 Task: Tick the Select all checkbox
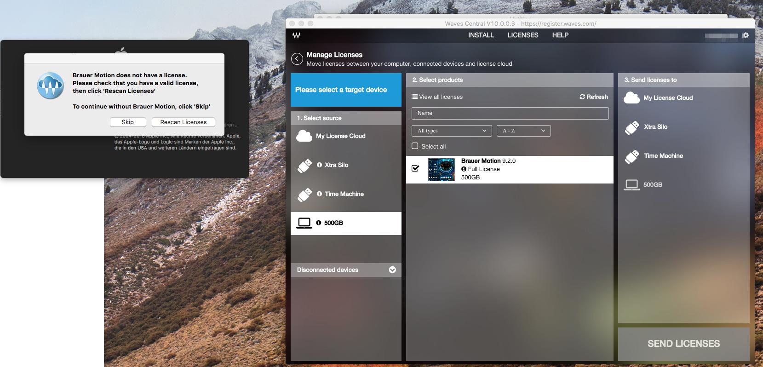pyautogui.click(x=415, y=146)
